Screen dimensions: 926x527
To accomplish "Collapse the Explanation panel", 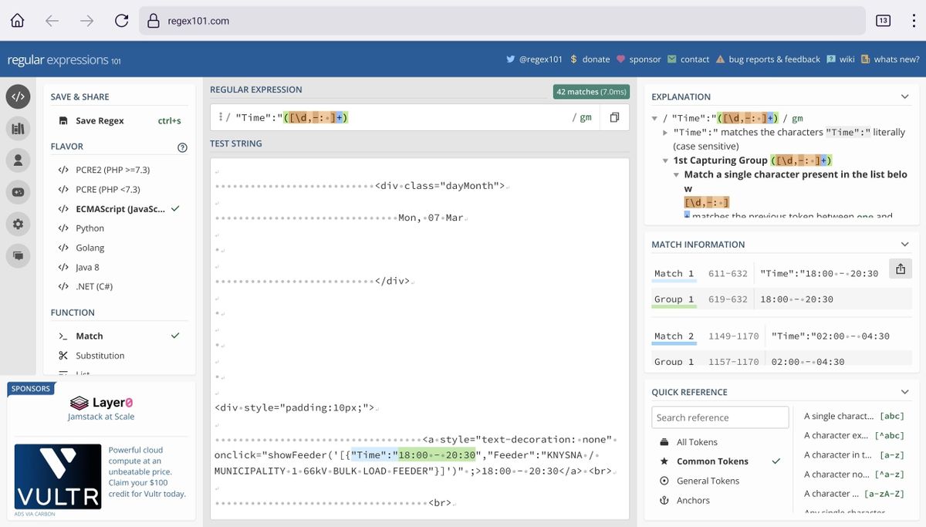I will [904, 96].
